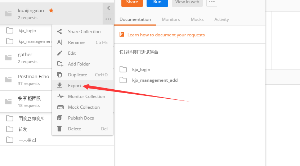Viewport: 300px width, 166px height.
Task: Click the Rename text-cursor icon
Action: (x=60, y=42)
